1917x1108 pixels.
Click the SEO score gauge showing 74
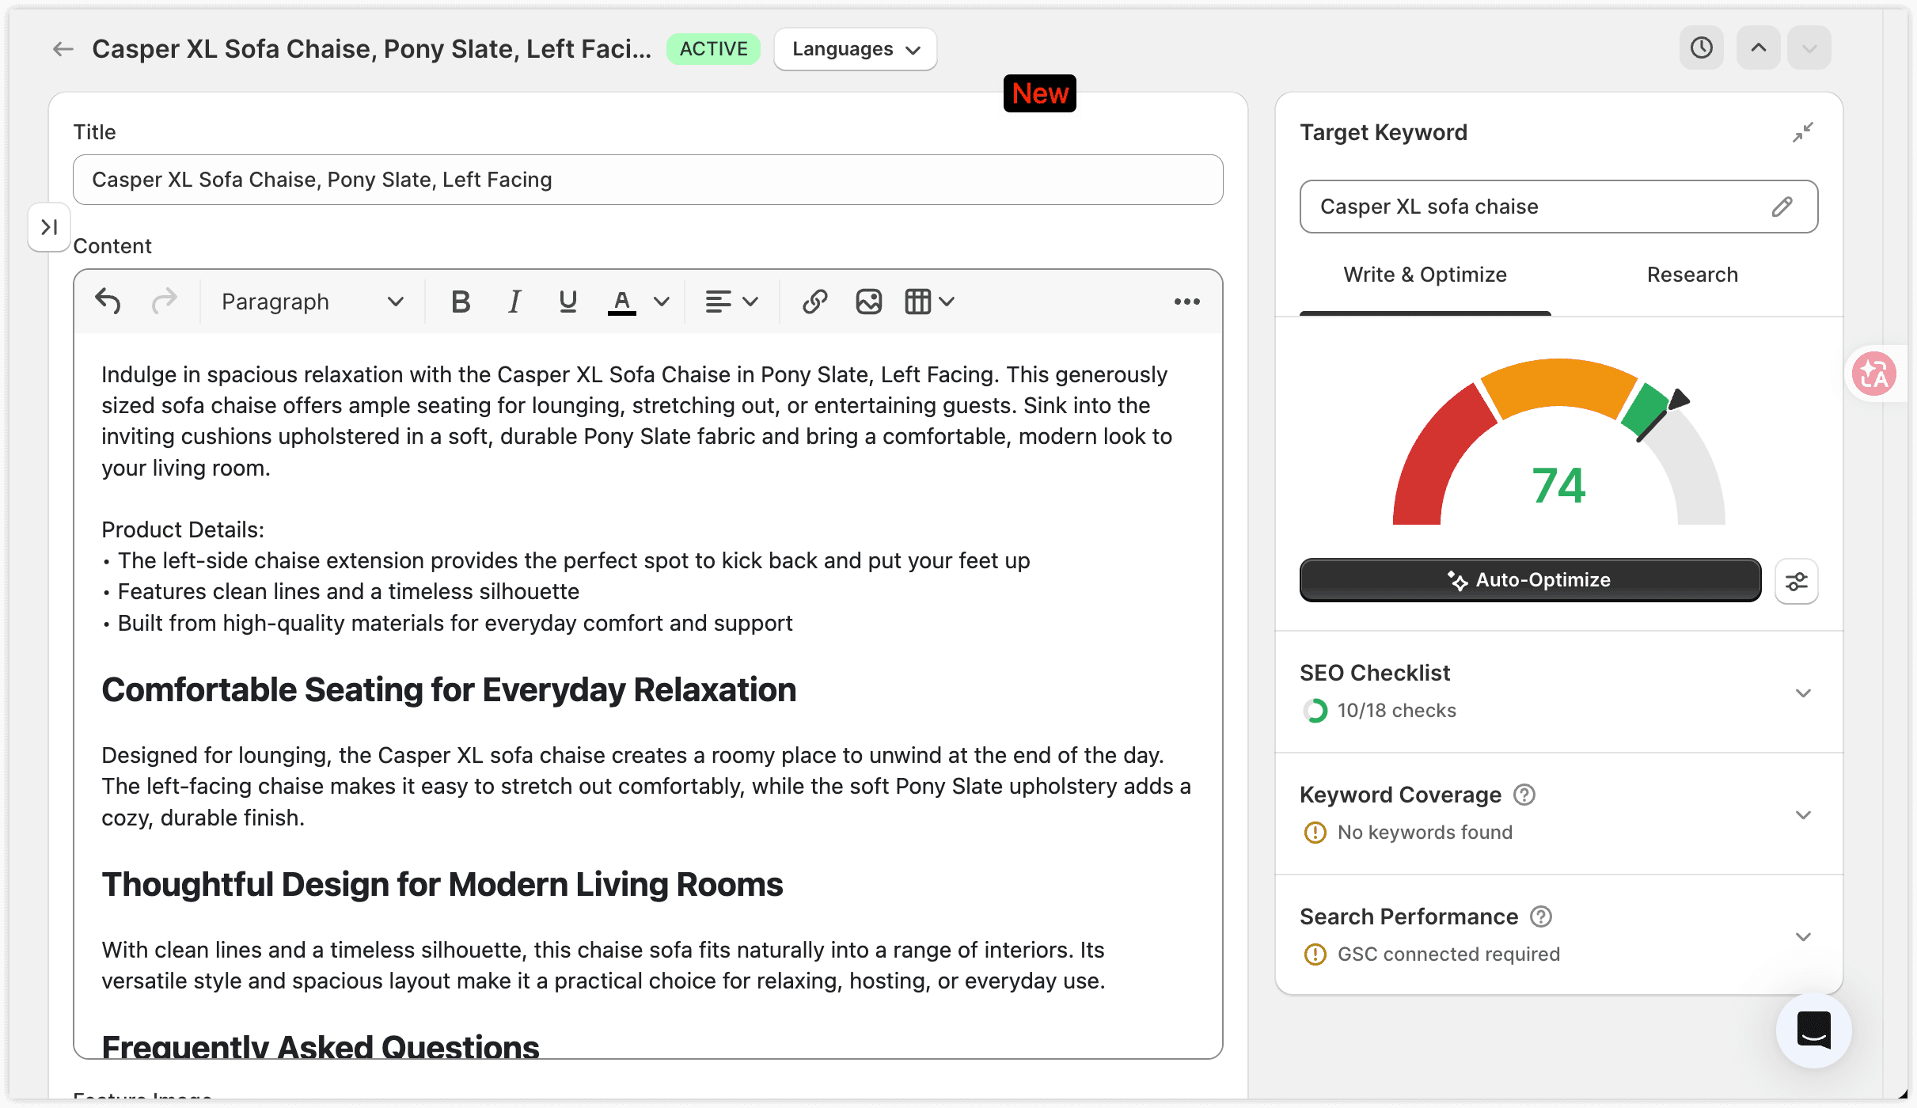click(1558, 443)
